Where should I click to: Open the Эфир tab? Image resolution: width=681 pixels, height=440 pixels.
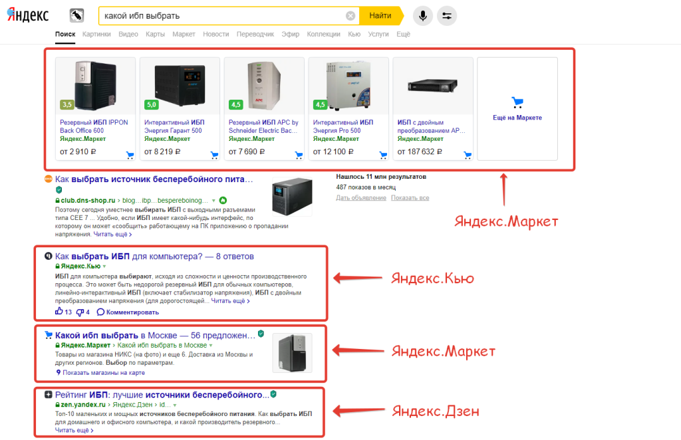(290, 34)
